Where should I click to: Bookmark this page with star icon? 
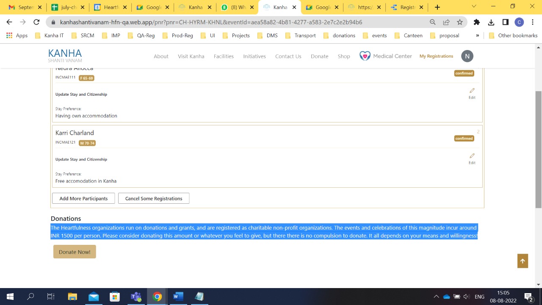point(460,22)
